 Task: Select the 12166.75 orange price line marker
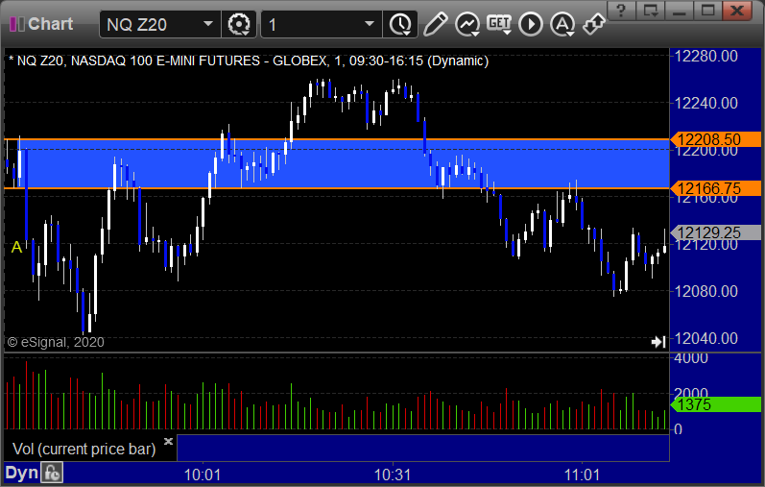tap(715, 188)
